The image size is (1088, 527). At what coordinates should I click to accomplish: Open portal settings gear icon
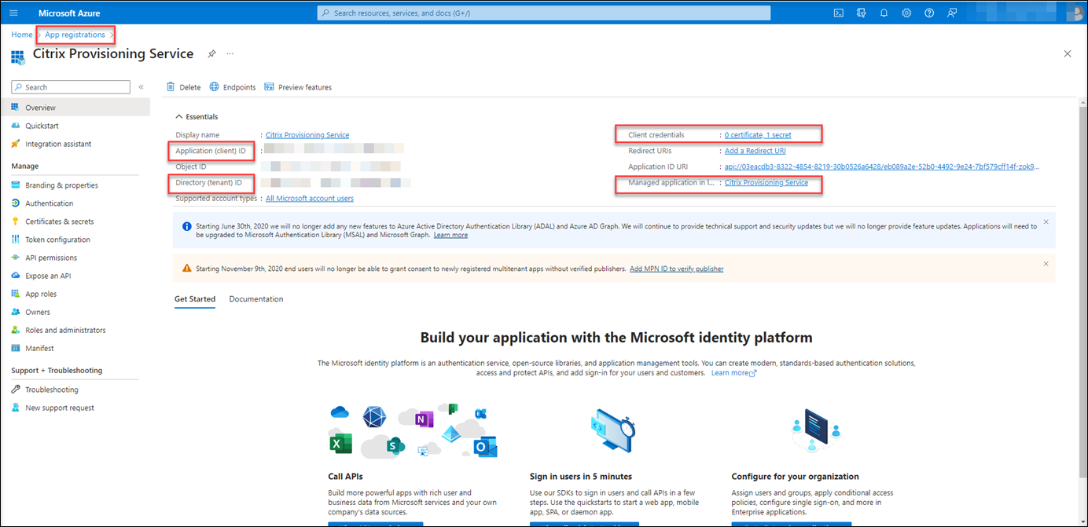pyautogui.click(x=906, y=13)
